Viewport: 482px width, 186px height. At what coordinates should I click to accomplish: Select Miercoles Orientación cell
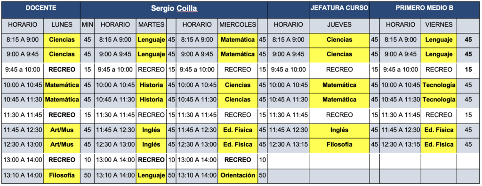click(238, 176)
